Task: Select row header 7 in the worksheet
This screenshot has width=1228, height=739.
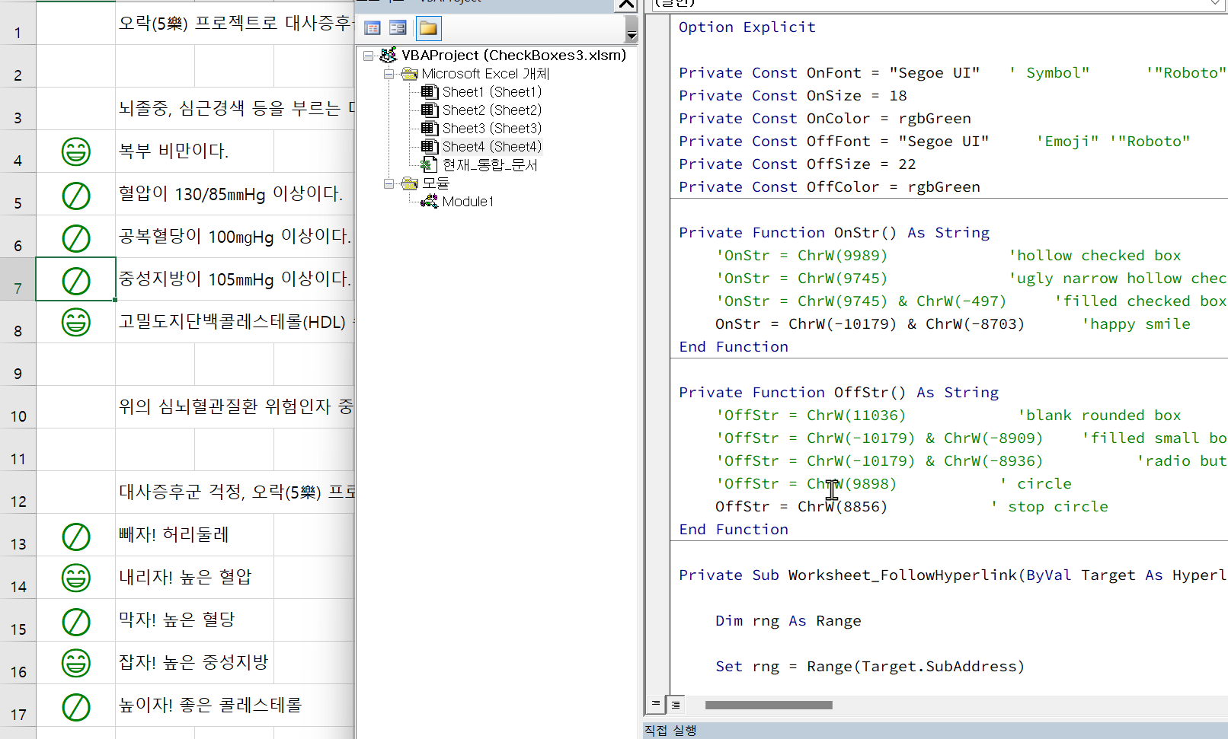Action: (x=18, y=279)
